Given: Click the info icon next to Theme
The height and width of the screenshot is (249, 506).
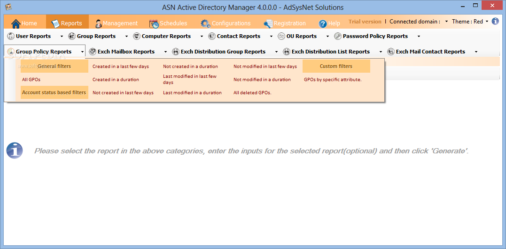Looking at the screenshot, I should (495, 21).
